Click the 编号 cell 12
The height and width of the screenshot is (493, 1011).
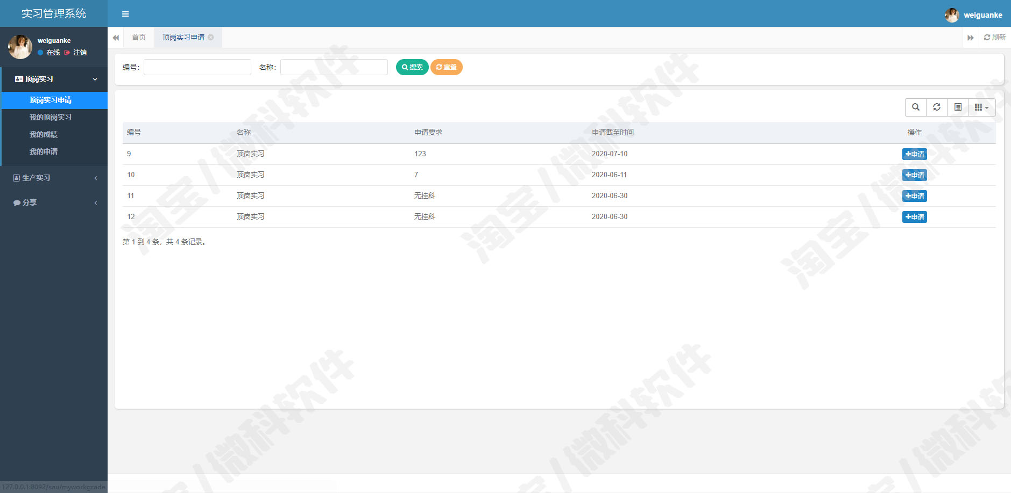coord(131,216)
